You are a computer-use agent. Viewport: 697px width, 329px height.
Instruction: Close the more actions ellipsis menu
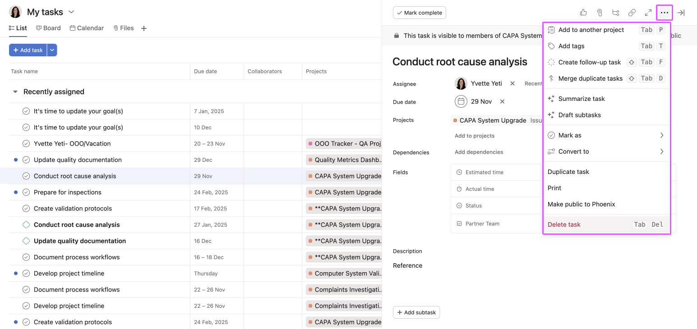point(664,13)
